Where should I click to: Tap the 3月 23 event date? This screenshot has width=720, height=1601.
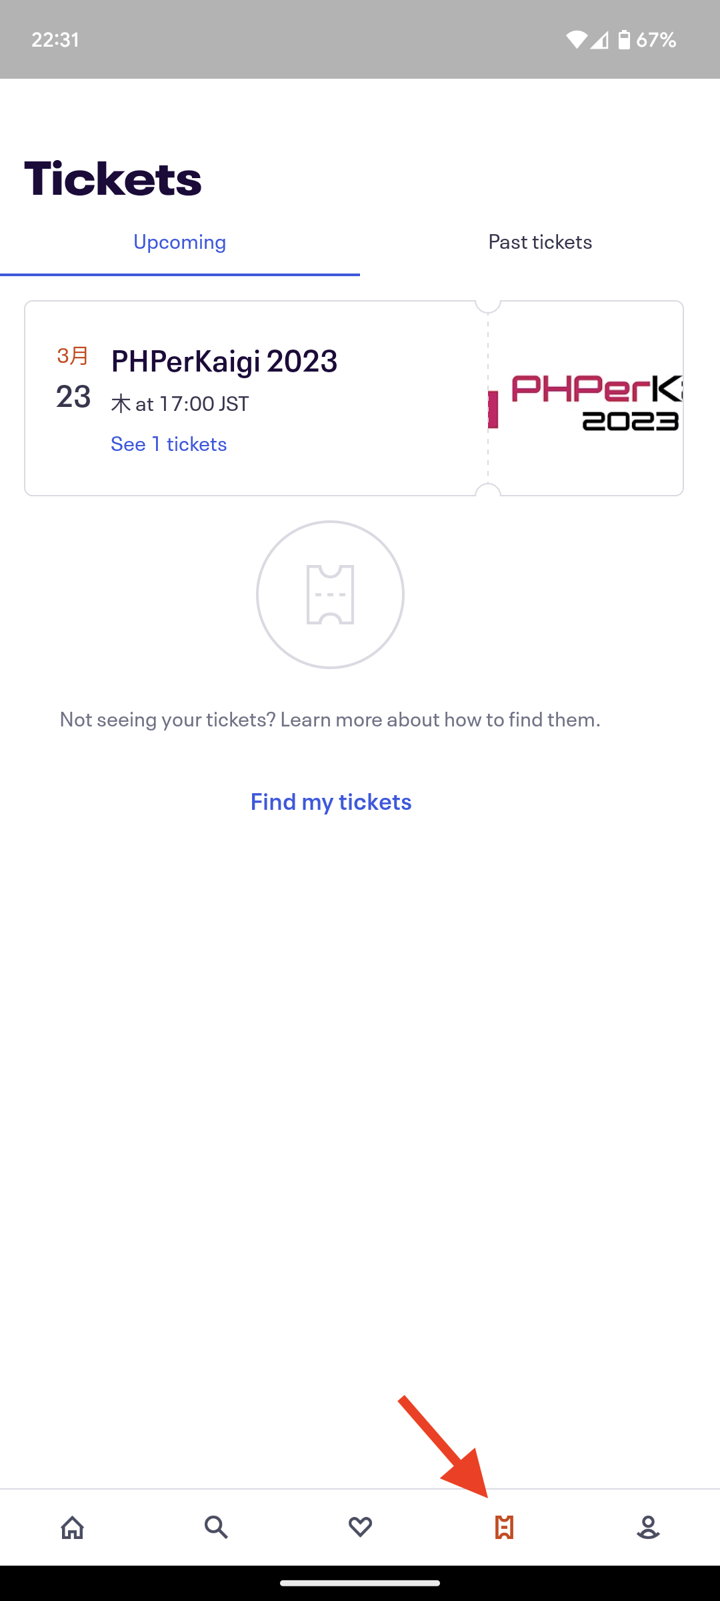(x=73, y=380)
